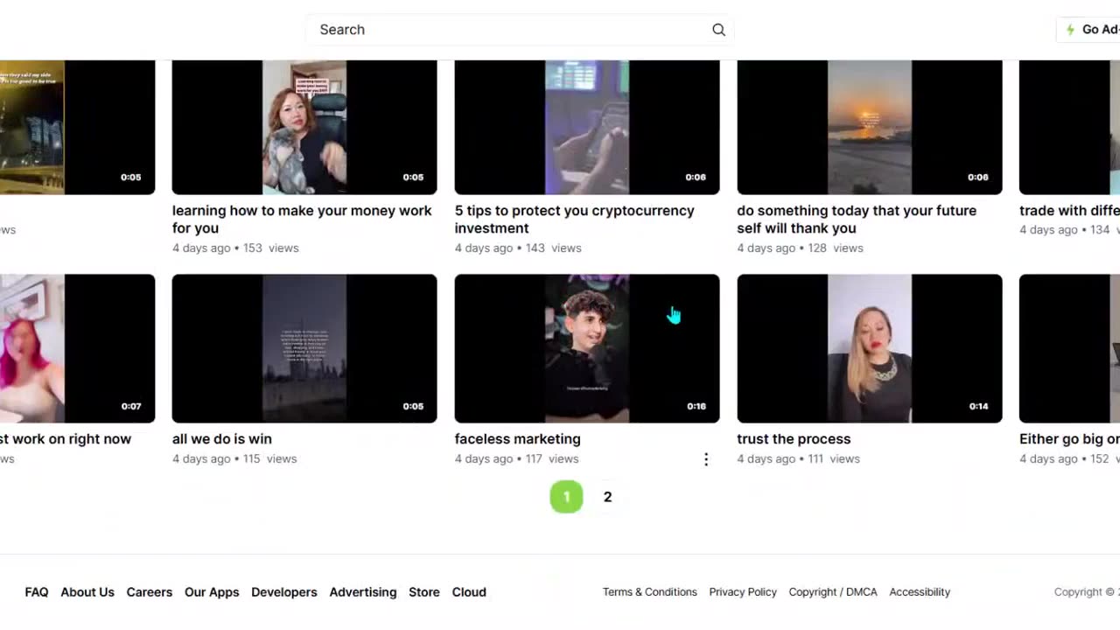Image resolution: width=1120 pixels, height=630 pixels.
Task: Open the 'Either go big or' title
Action: click(1069, 439)
